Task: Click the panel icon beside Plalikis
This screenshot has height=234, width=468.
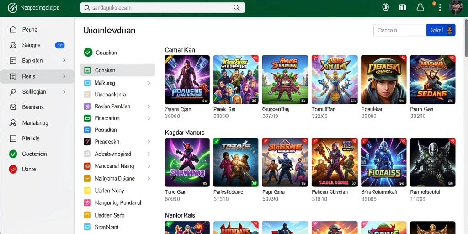Action: [x=13, y=138]
